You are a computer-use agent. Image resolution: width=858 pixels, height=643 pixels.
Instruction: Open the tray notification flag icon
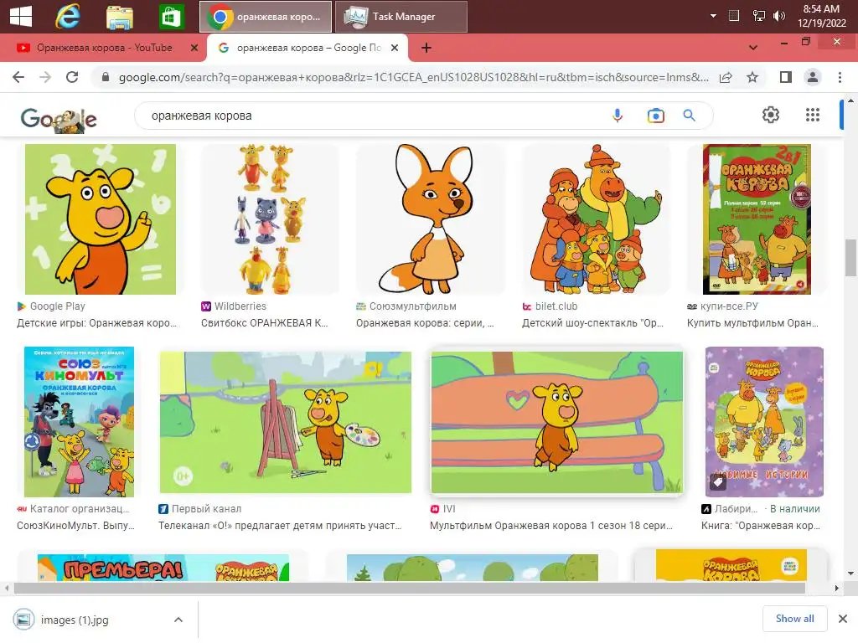click(734, 16)
